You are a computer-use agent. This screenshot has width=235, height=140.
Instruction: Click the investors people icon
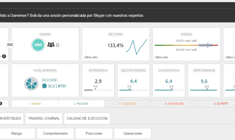tap(51, 45)
